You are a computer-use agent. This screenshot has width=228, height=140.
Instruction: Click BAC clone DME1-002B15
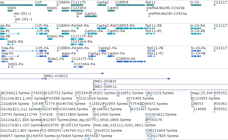pos(160,84)
